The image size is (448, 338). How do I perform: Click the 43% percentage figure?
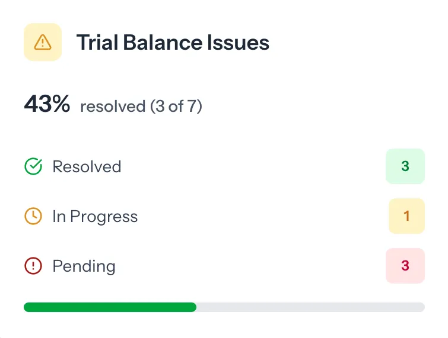(x=47, y=105)
